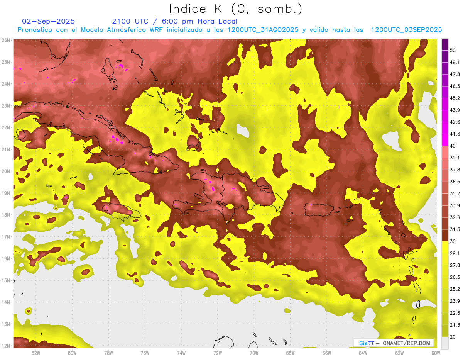Click the longitude axis label '76W'

(145, 353)
